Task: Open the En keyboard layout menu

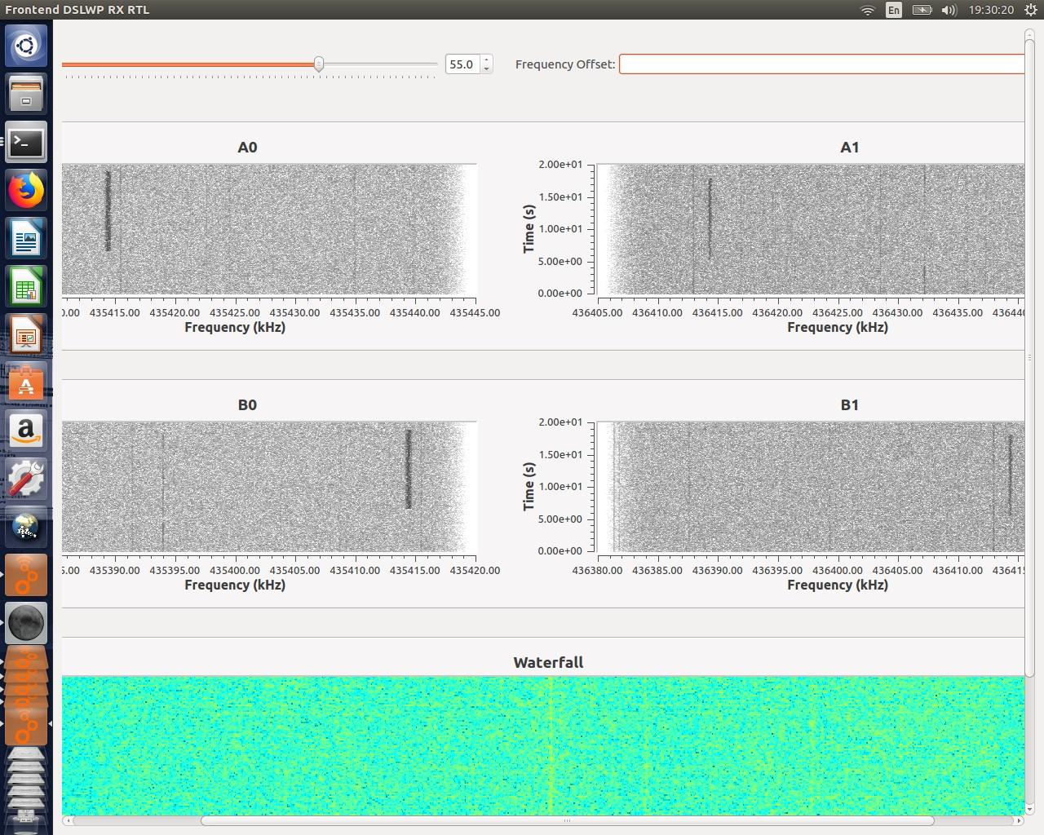Action: tap(894, 10)
